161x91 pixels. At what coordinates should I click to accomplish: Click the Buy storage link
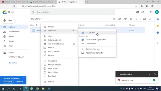(13, 63)
